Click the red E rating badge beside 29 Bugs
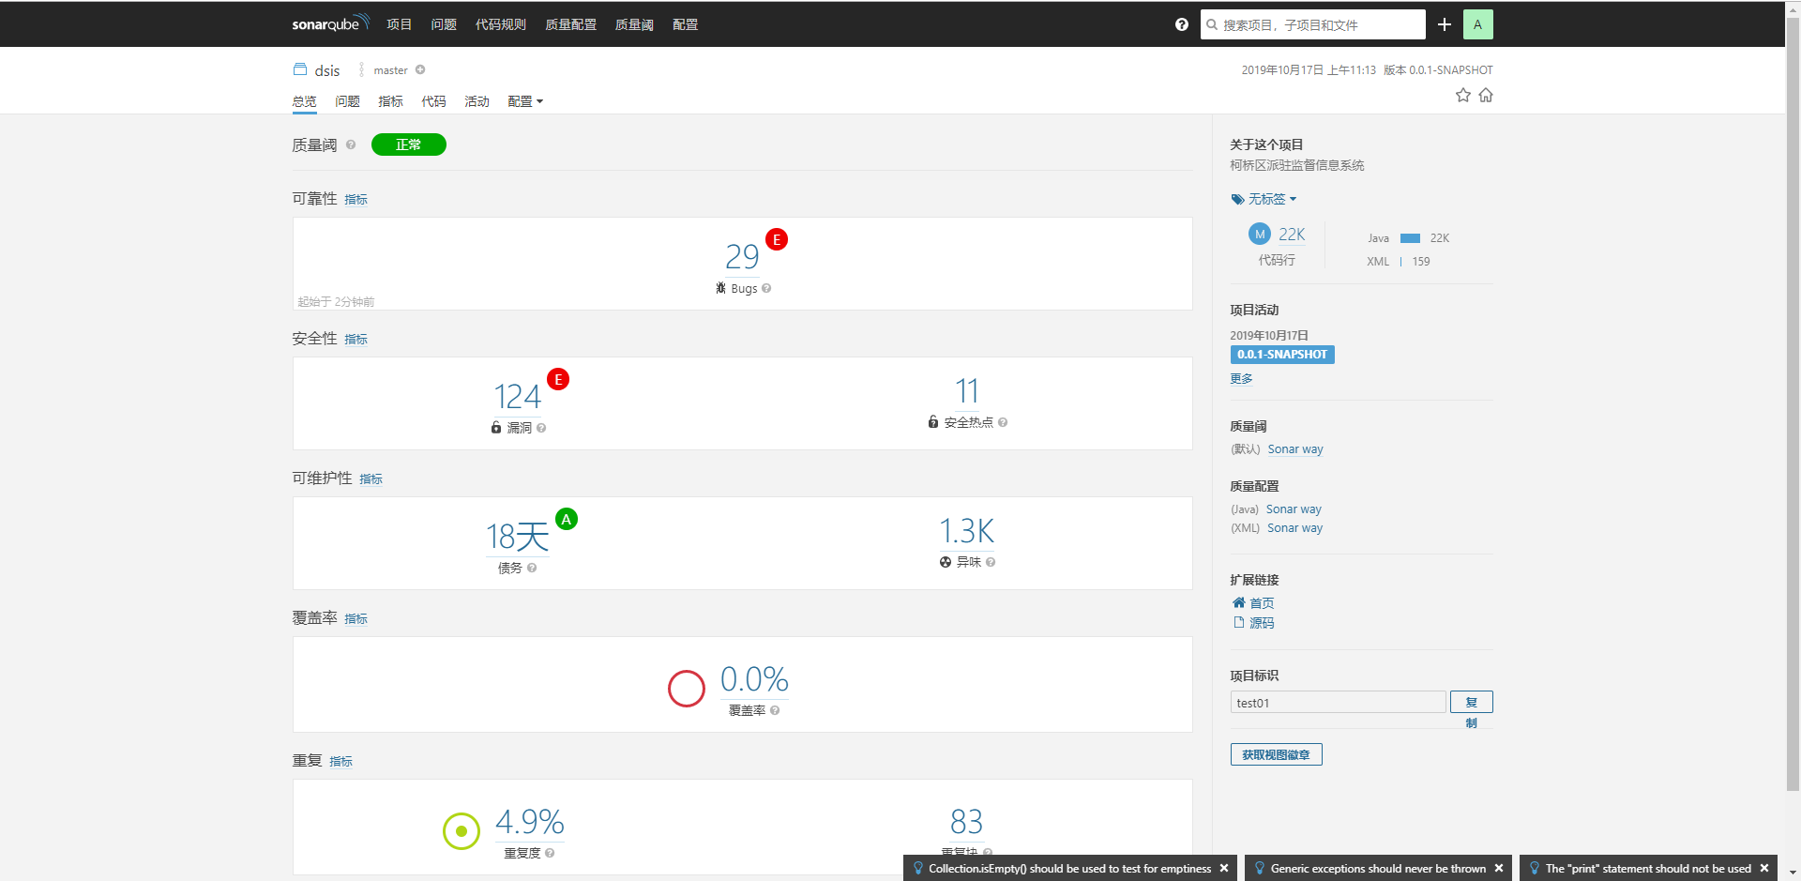Viewport: 1801px width, 881px height. pos(777,239)
